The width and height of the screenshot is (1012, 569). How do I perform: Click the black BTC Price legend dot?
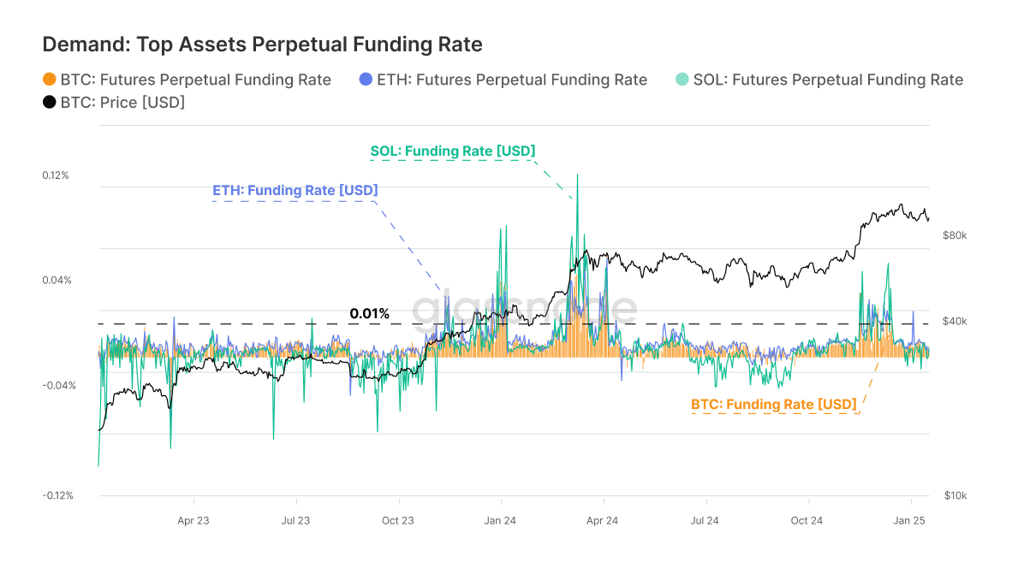click(50, 103)
